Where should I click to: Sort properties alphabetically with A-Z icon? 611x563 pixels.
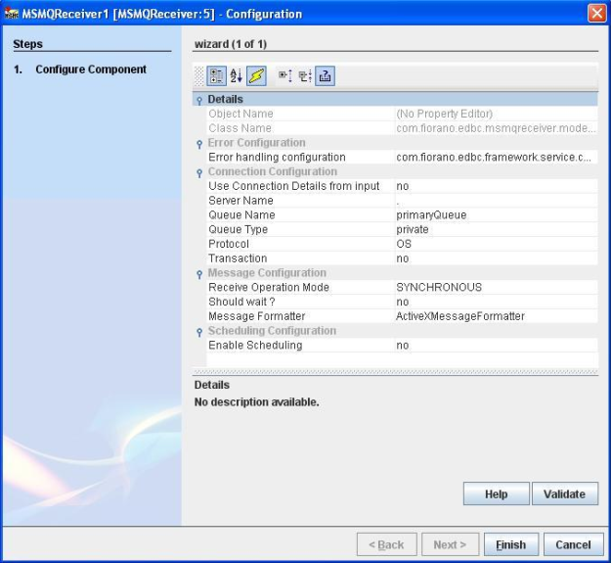tap(237, 75)
